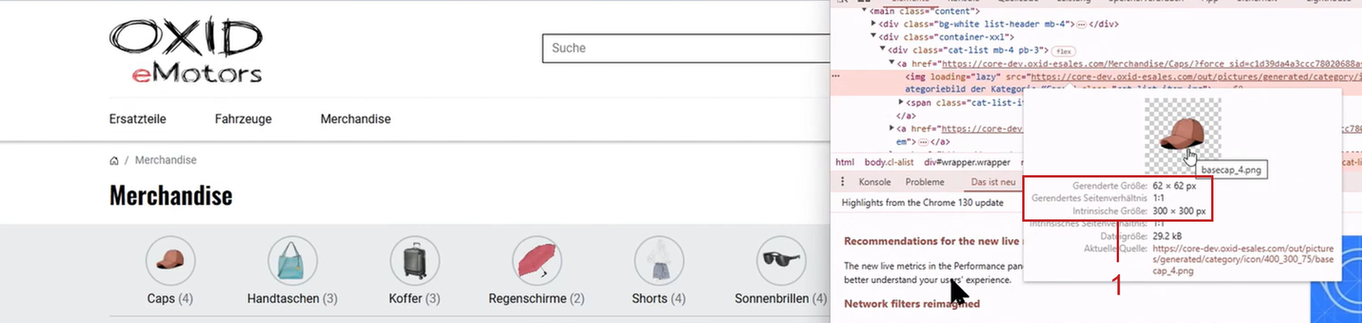Viewport: 1362px width, 323px height.
Task: Go to home via breadcrumb house icon
Action: pyautogui.click(x=114, y=161)
